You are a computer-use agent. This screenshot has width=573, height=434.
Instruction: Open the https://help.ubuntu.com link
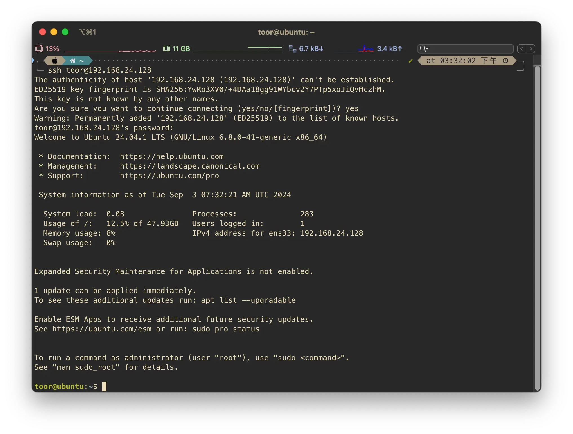pyautogui.click(x=172, y=156)
